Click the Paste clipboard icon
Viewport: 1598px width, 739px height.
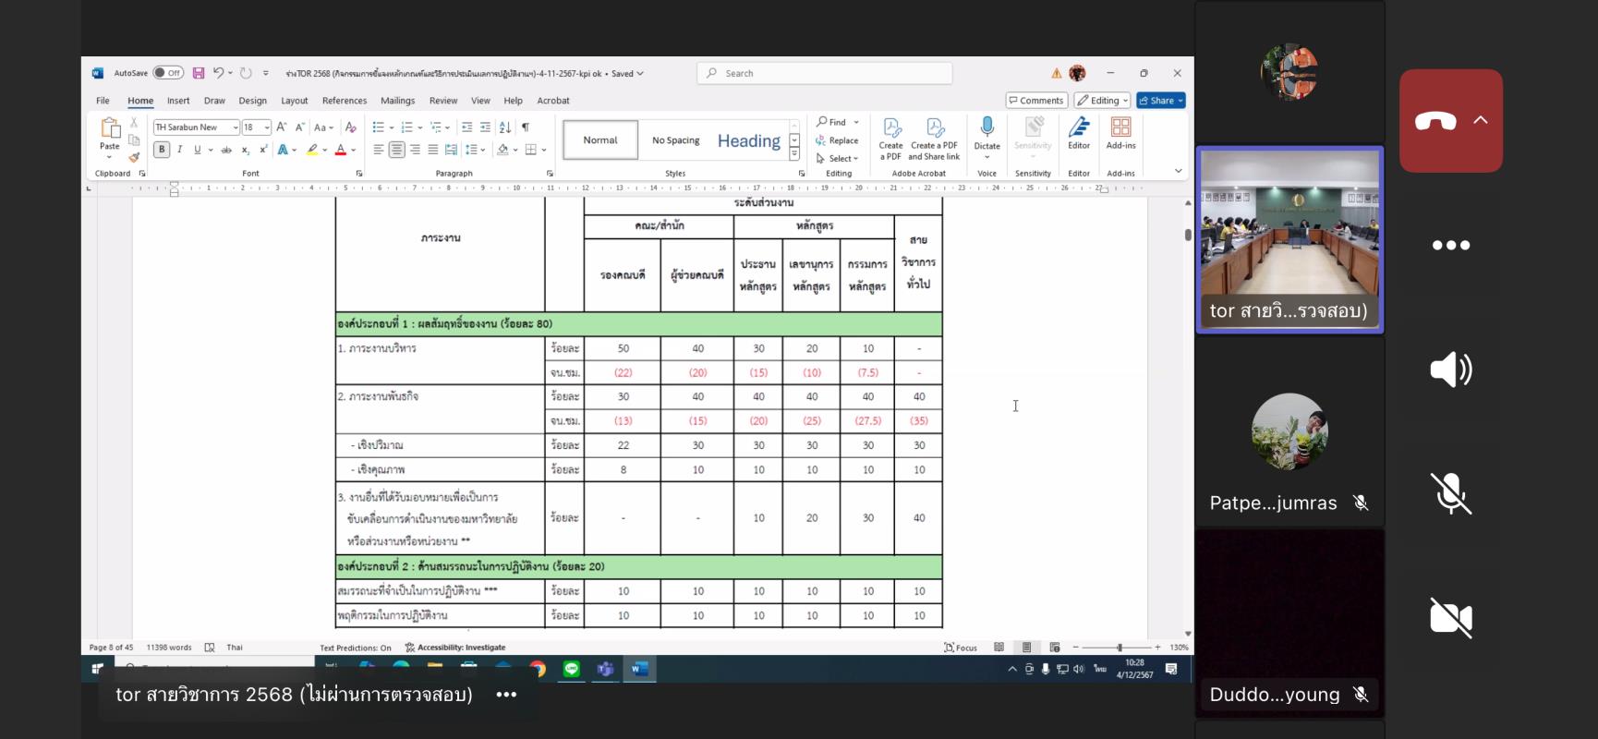[x=110, y=131]
